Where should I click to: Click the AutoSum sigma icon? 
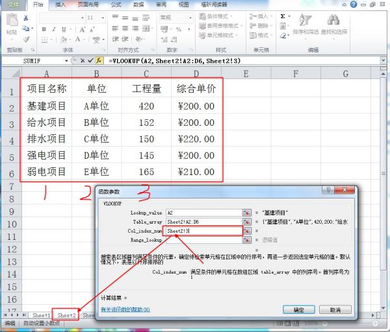point(283,16)
